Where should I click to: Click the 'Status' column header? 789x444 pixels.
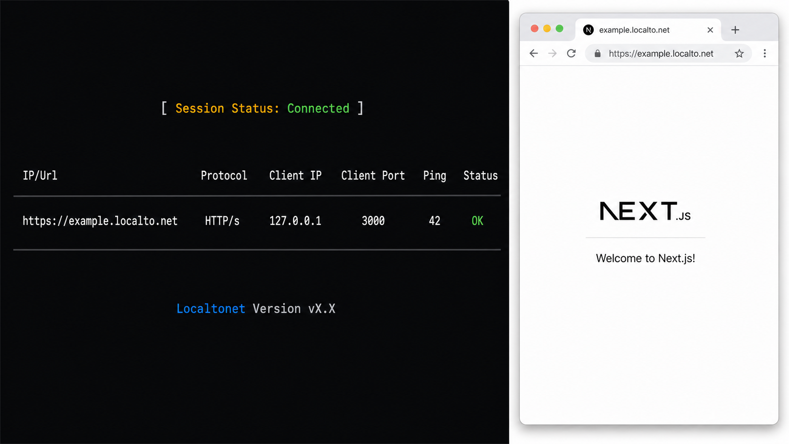tap(480, 176)
